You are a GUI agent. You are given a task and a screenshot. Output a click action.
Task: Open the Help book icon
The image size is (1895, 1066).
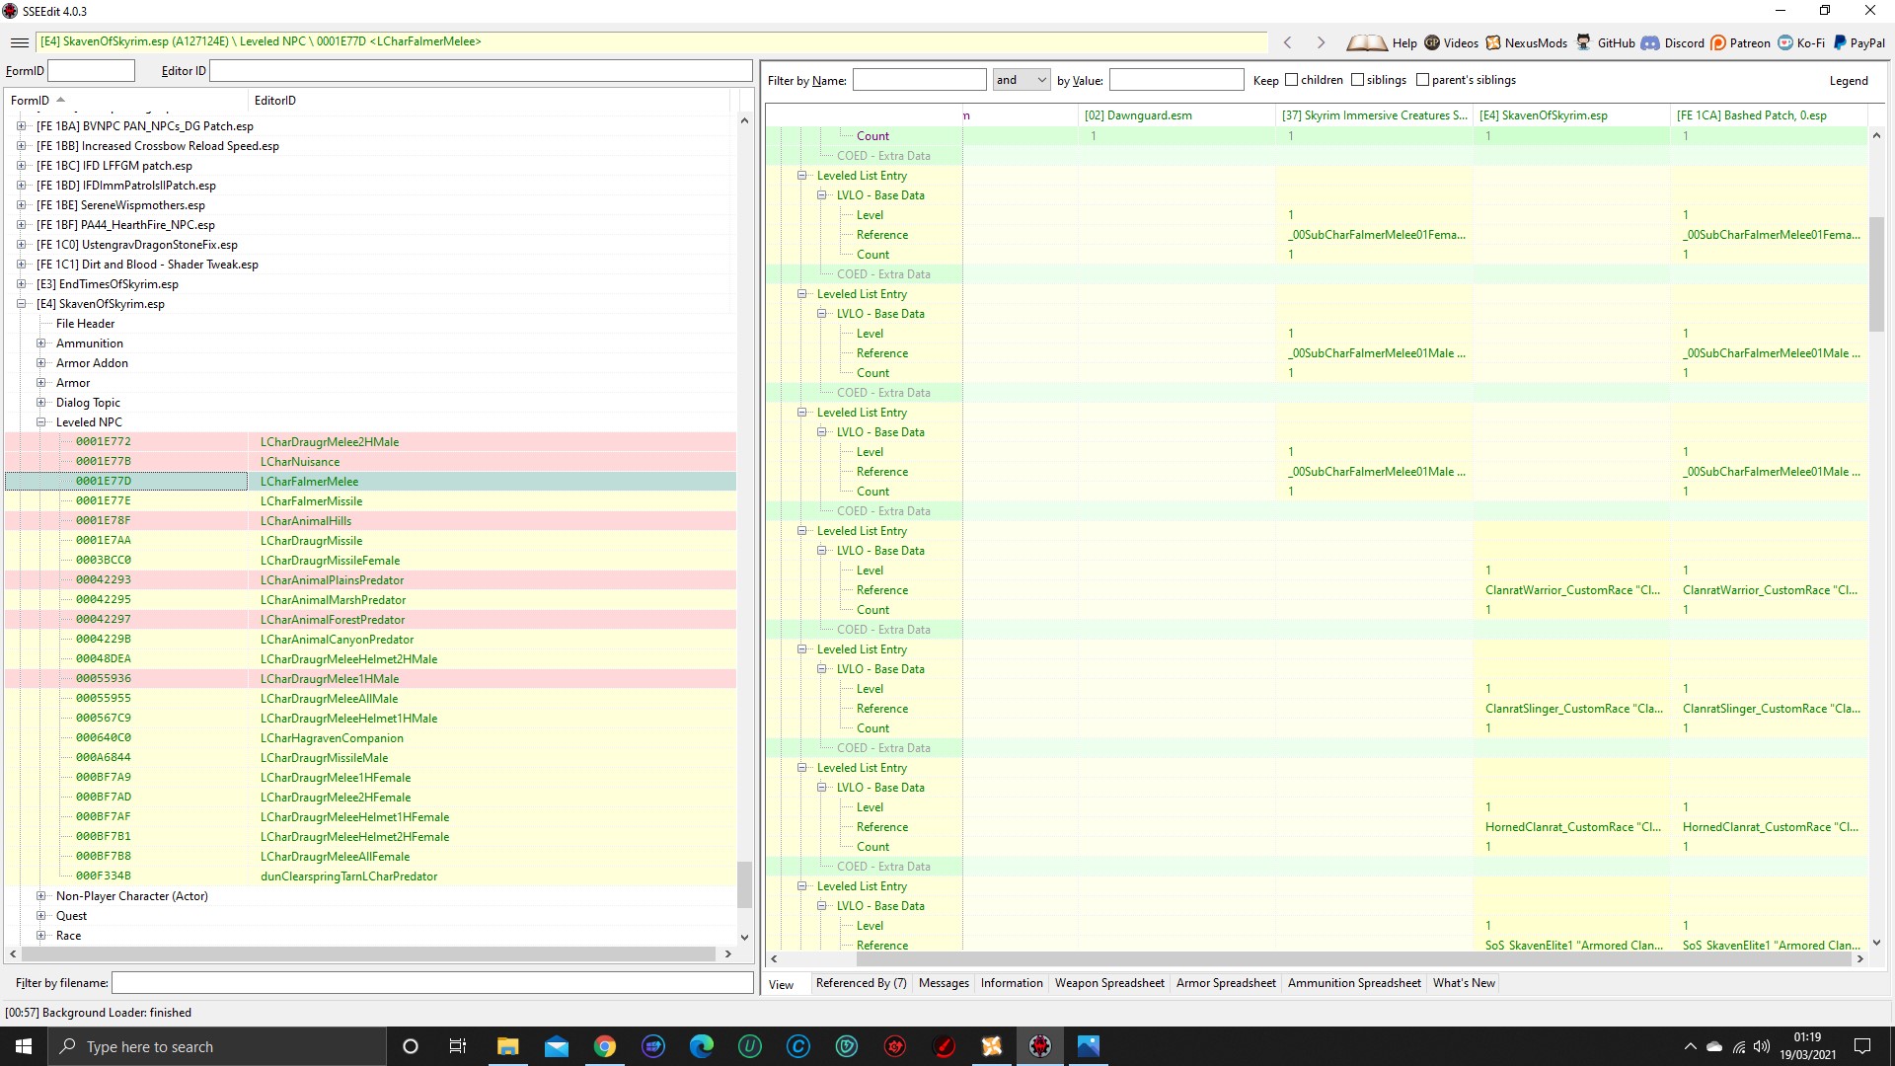coord(1368,42)
